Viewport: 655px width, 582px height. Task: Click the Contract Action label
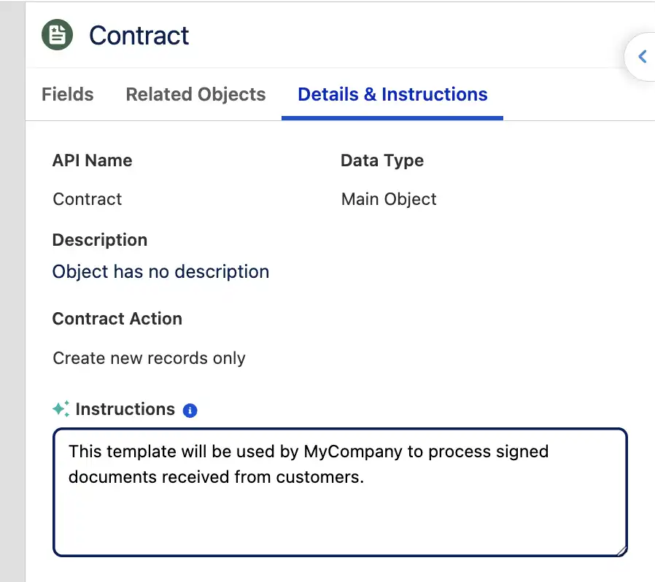(117, 319)
